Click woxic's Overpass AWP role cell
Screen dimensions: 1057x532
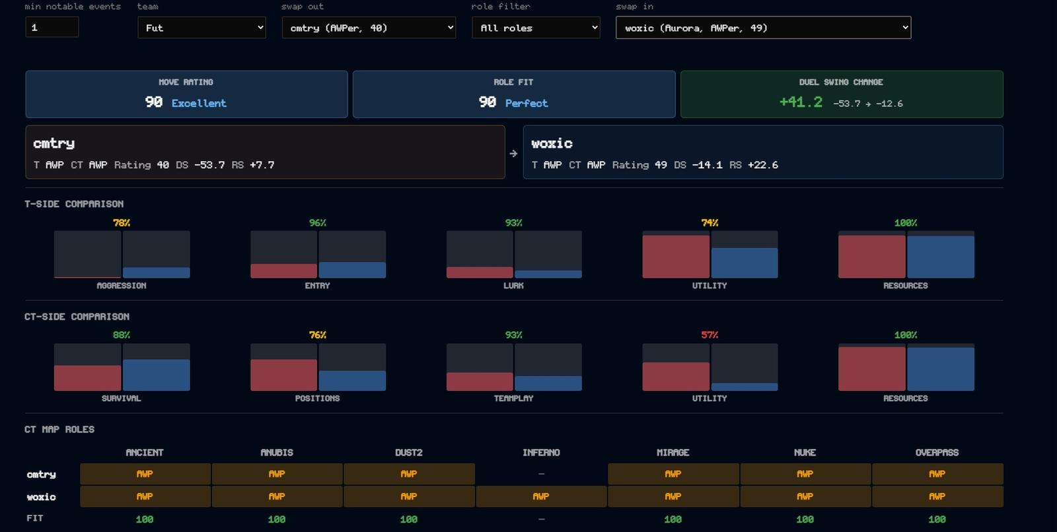pyautogui.click(x=937, y=496)
